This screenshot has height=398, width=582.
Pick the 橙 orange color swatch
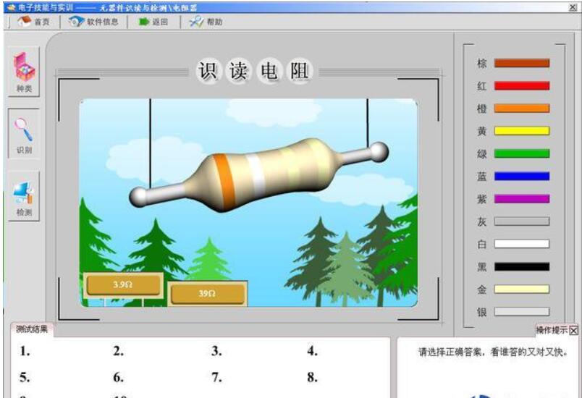coord(521,109)
